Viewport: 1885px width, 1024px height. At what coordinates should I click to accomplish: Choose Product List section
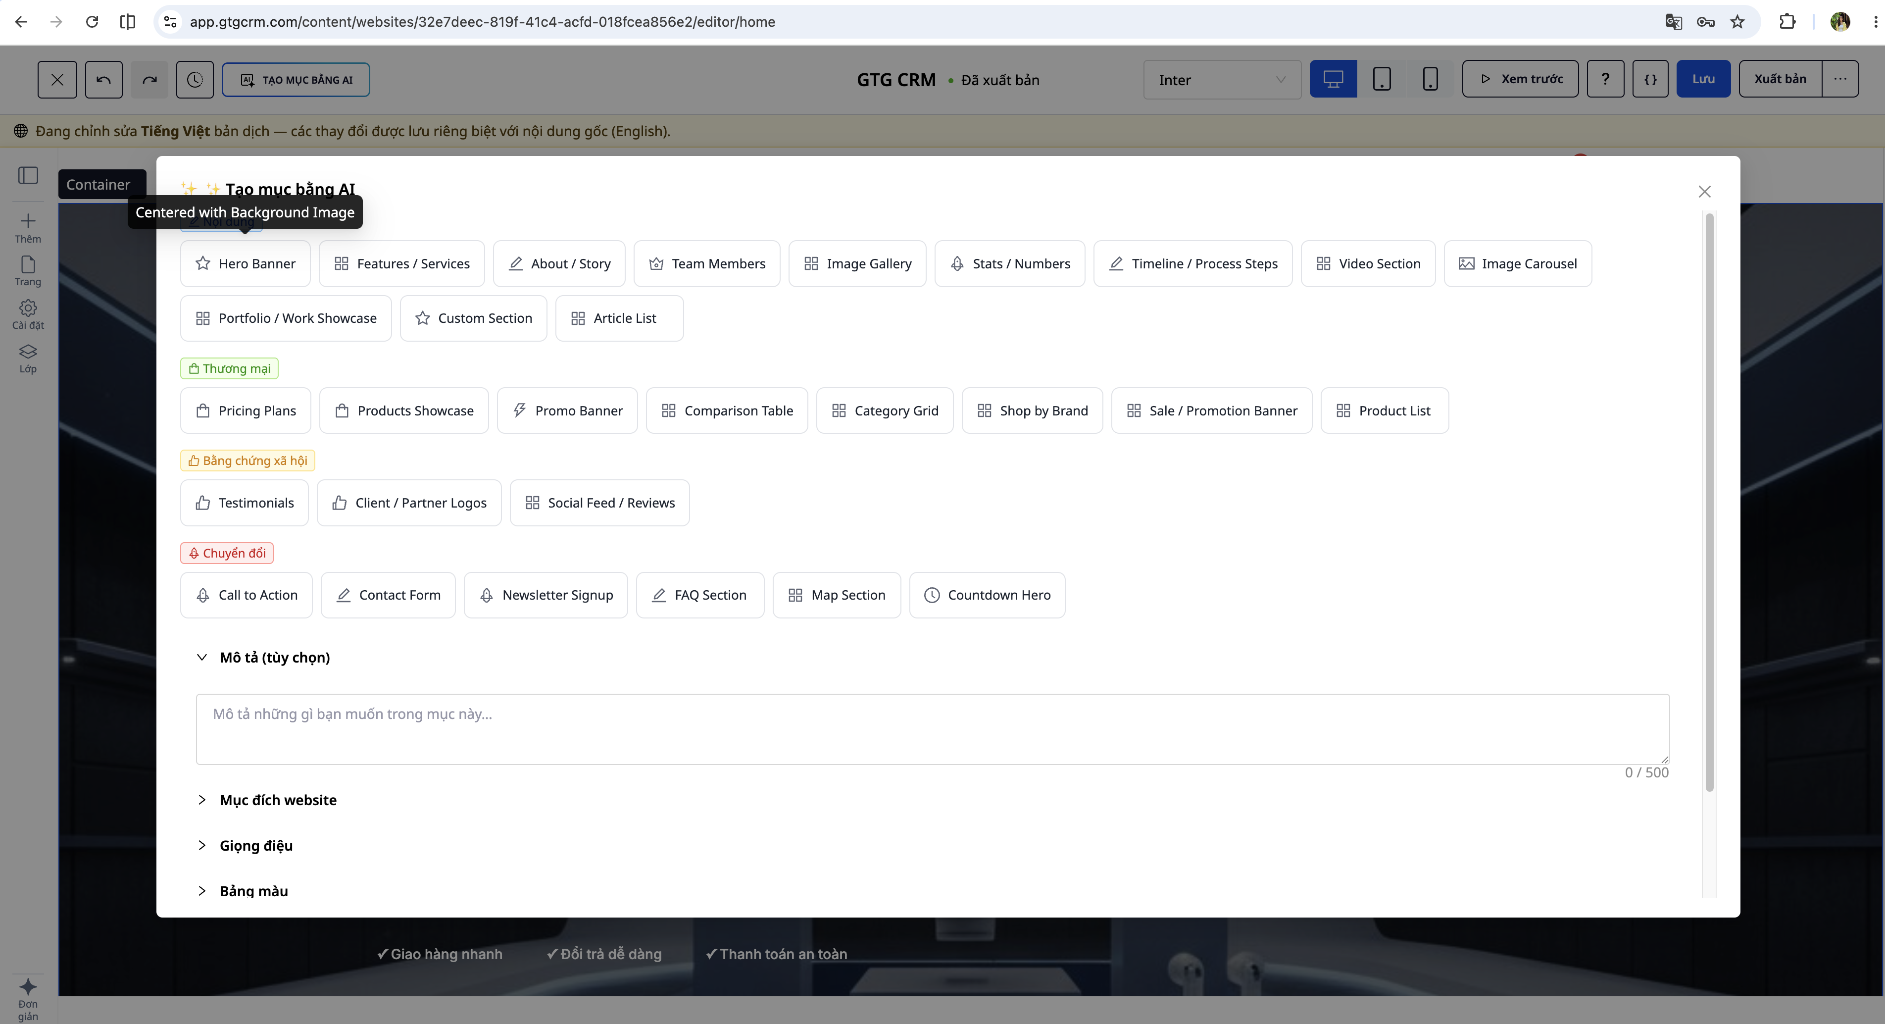(x=1385, y=410)
